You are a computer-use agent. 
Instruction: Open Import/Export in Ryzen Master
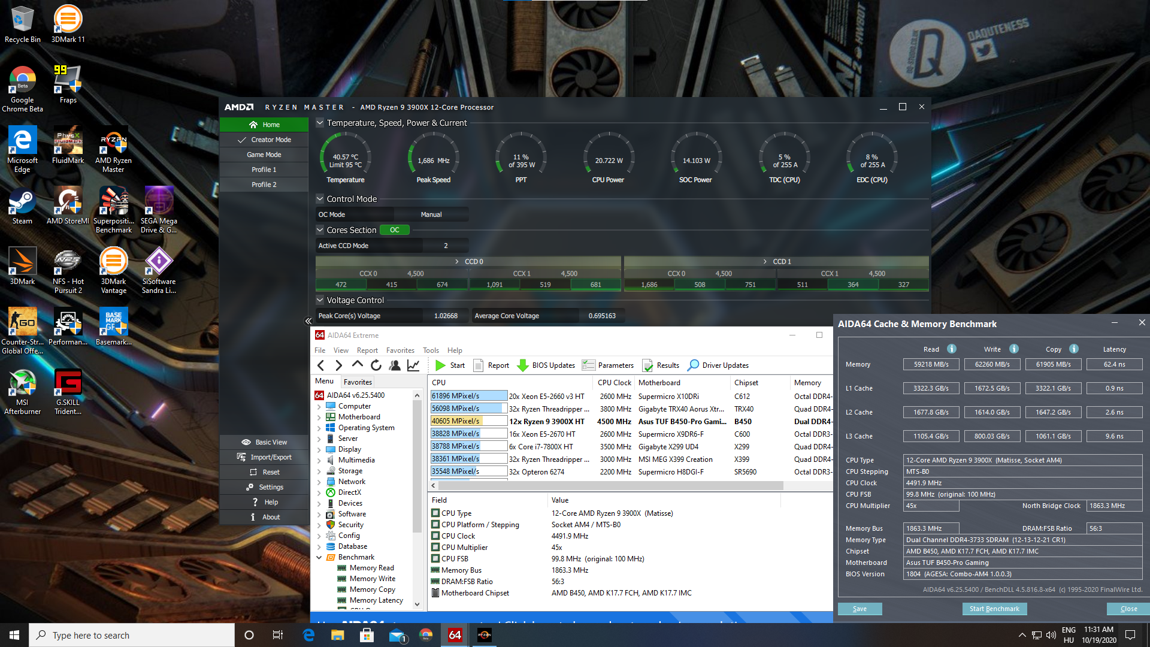pos(264,457)
